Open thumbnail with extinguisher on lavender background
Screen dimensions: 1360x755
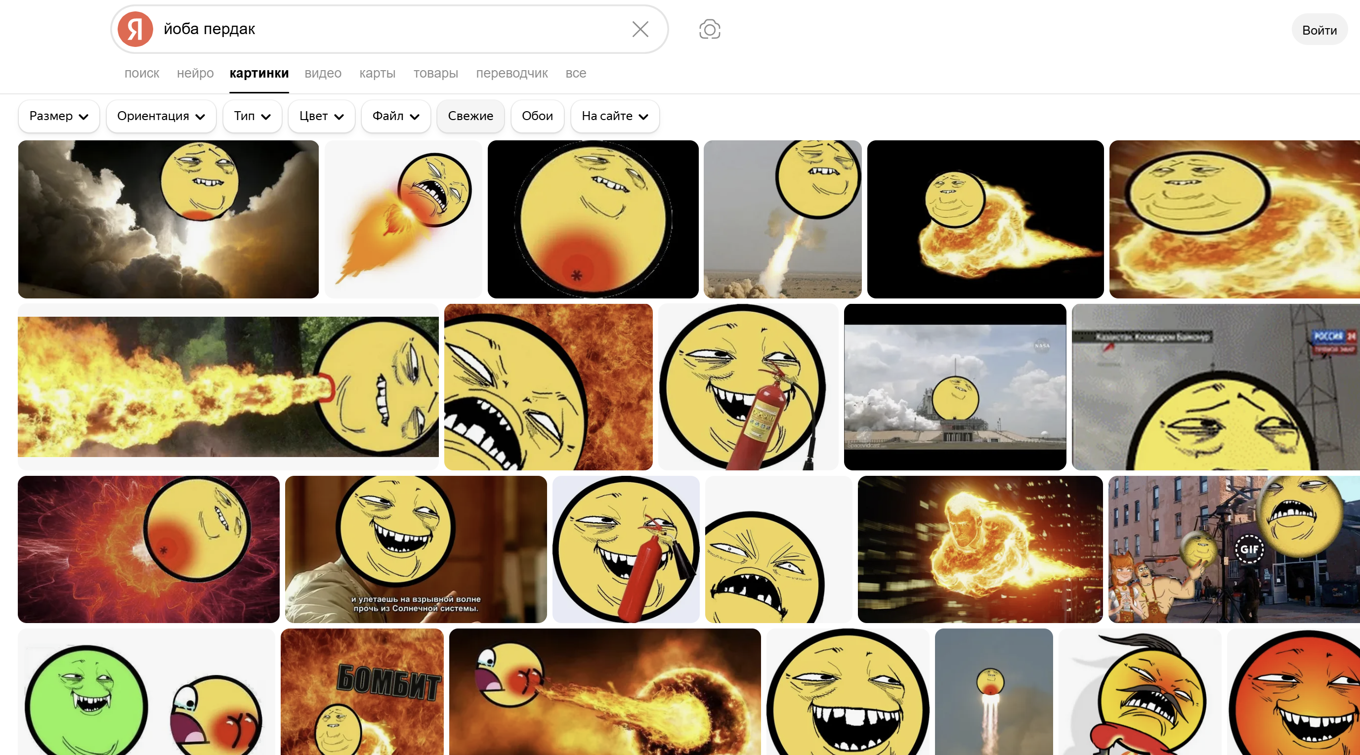click(x=626, y=549)
